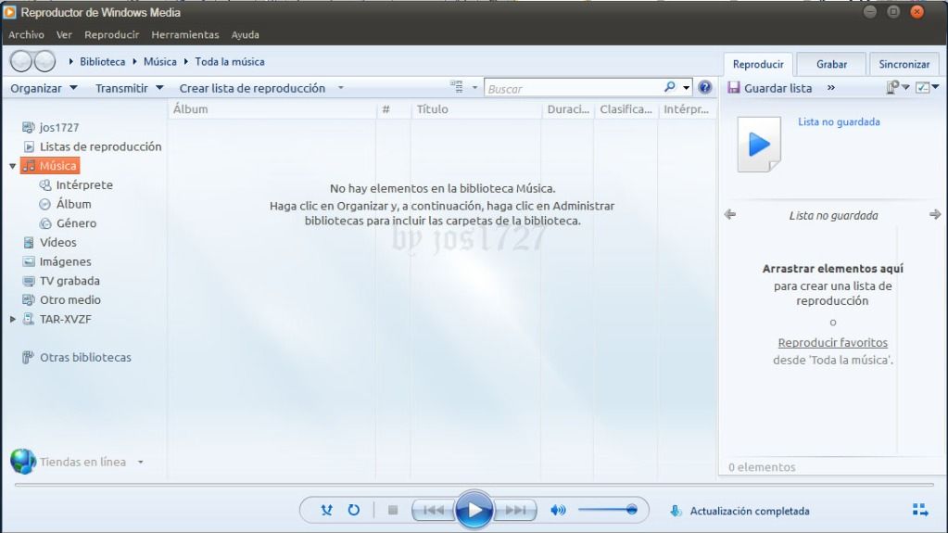Open the Ayuda menu

tap(245, 35)
